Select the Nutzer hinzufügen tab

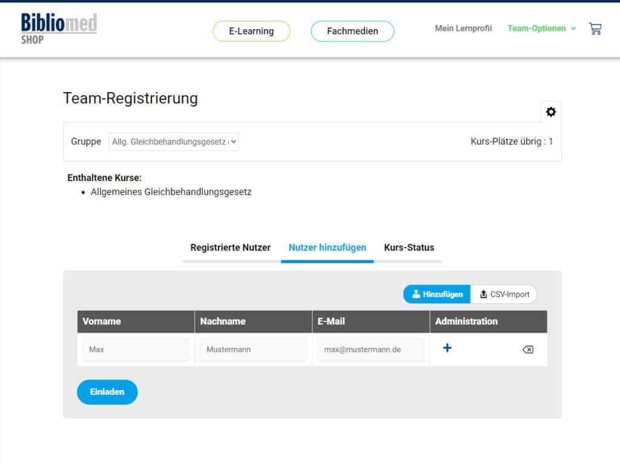point(327,248)
